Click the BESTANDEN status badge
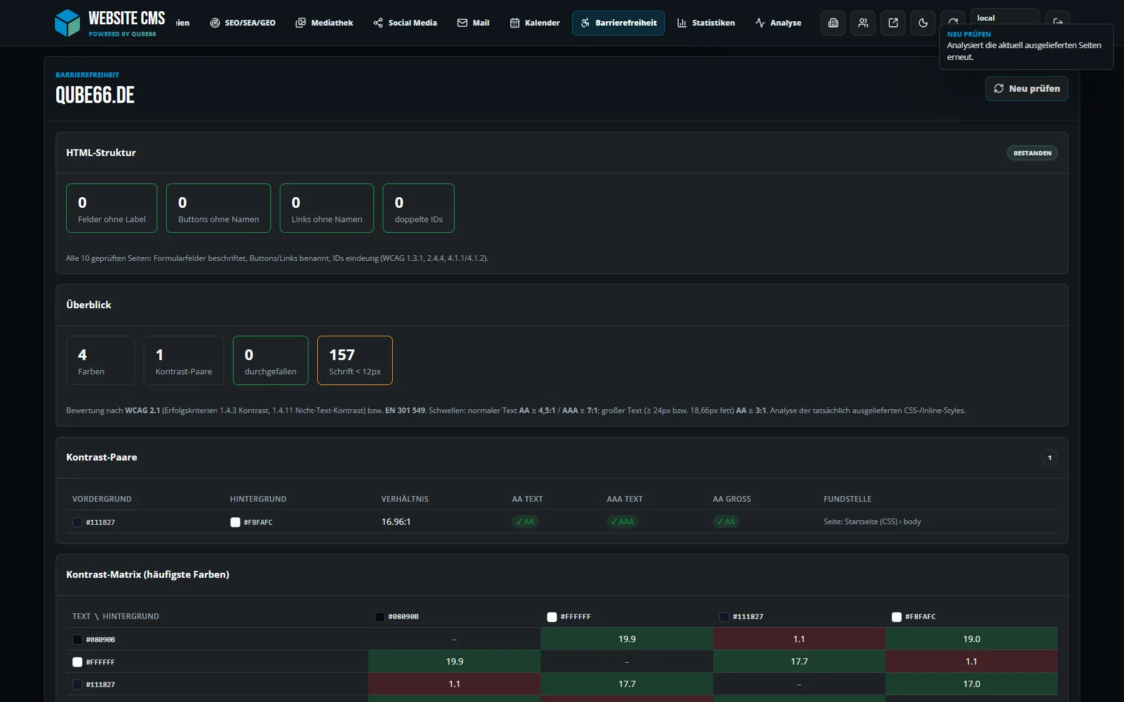The image size is (1124, 702). 1032,153
